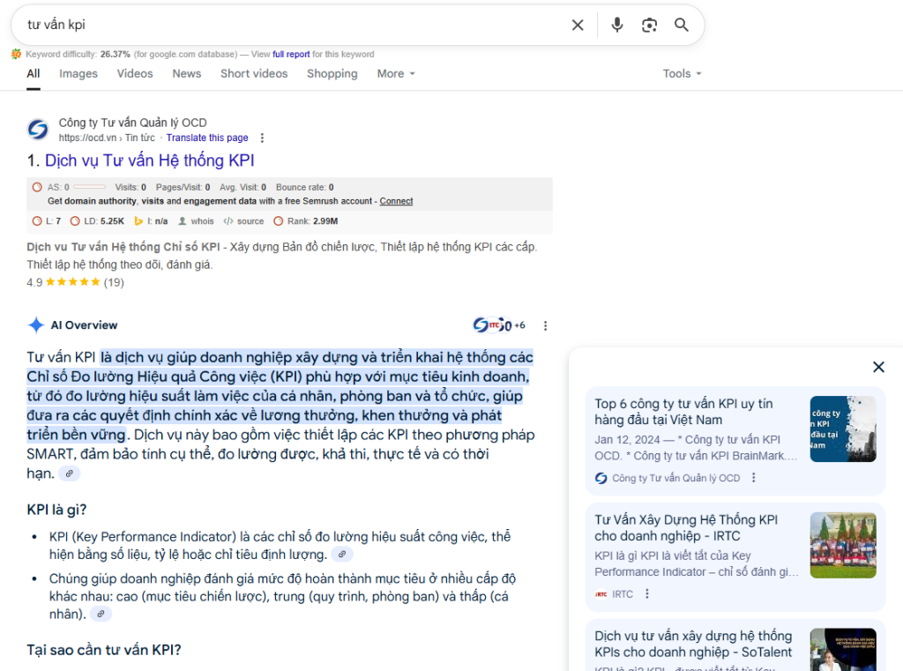Open three-dot menu on IRTC source card
Image resolution: width=903 pixels, height=671 pixels.
pos(646,593)
